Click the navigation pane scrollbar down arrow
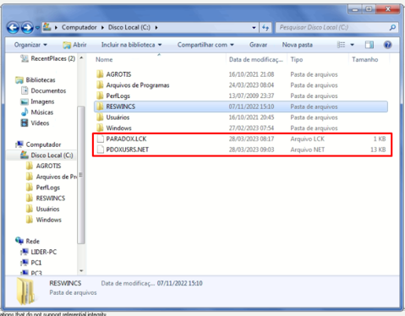This screenshot has width=405, height=316. [81, 270]
